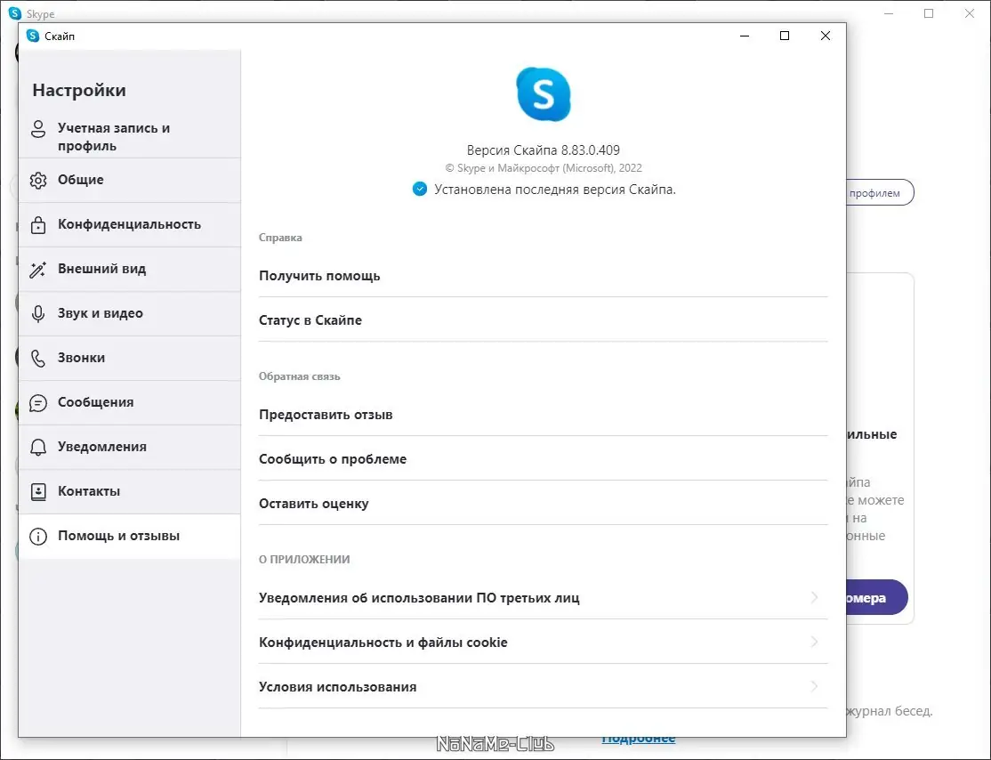This screenshot has width=991, height=760.
Task: Click the Skype icon in the background Skype window title
Action: (x=14, y=13)
